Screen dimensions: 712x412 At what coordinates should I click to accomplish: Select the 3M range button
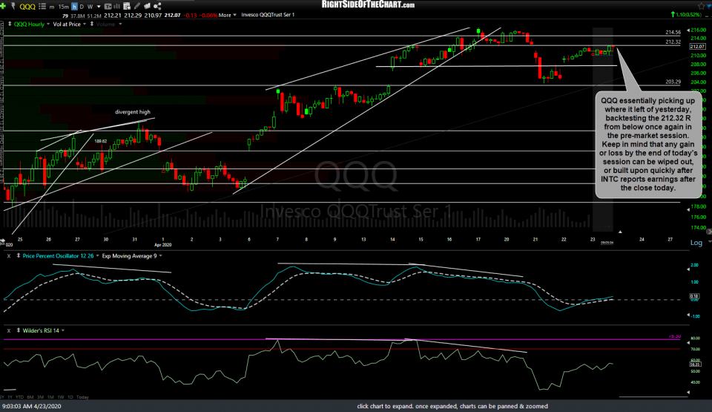40,397
